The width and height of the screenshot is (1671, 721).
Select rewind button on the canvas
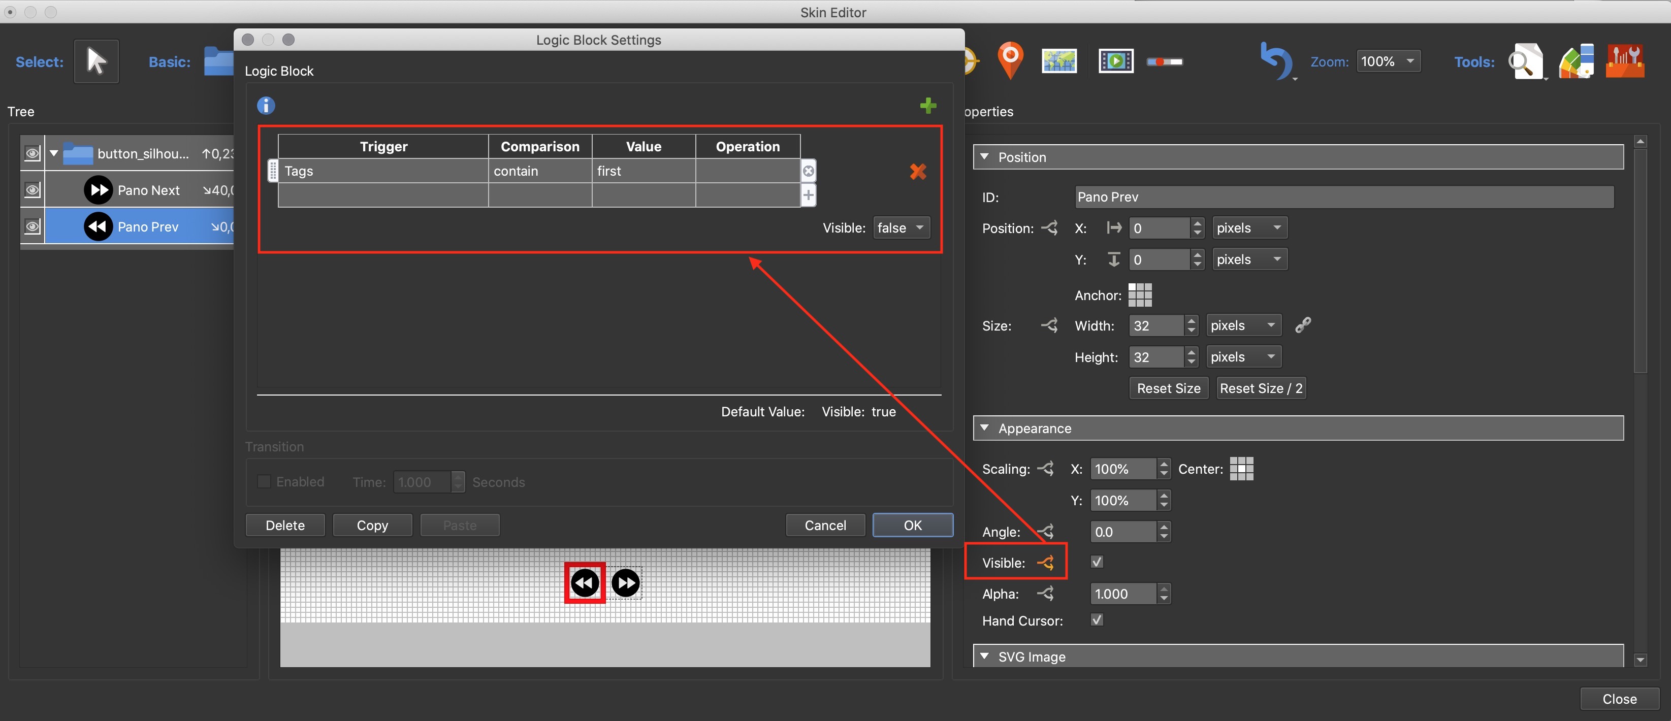585,583
